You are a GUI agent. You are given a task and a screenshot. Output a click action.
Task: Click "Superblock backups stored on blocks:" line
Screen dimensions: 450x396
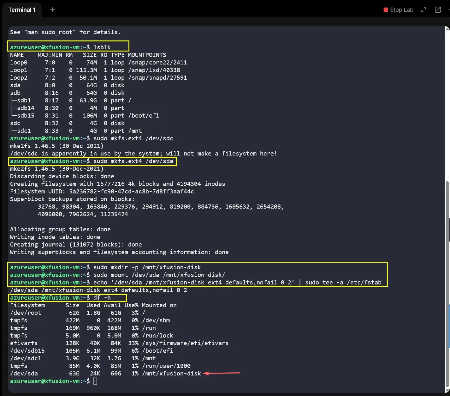click(x=72, y=199)
